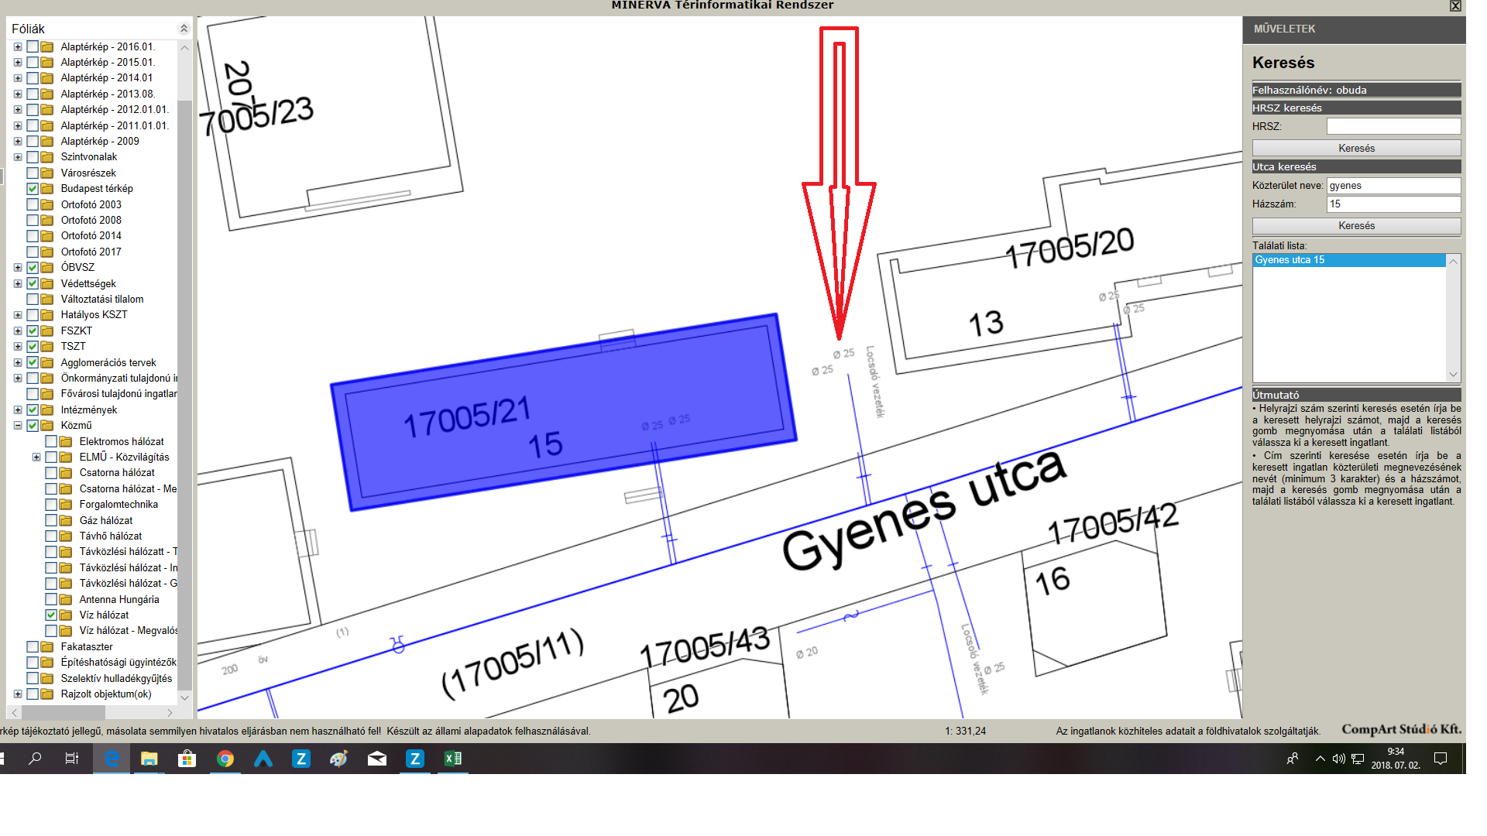Collapse the Fóliák panel with the double-chevron icon
Screen dimensions: 1487x836
click(184, 29)
